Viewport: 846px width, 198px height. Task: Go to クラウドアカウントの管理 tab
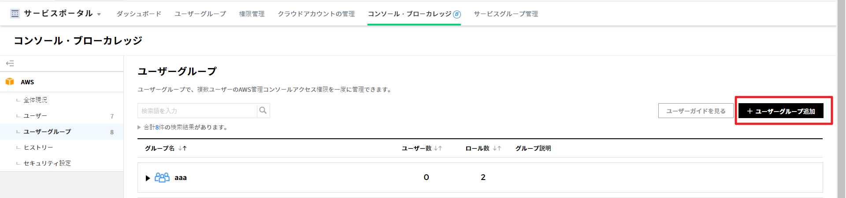point(316,14)
